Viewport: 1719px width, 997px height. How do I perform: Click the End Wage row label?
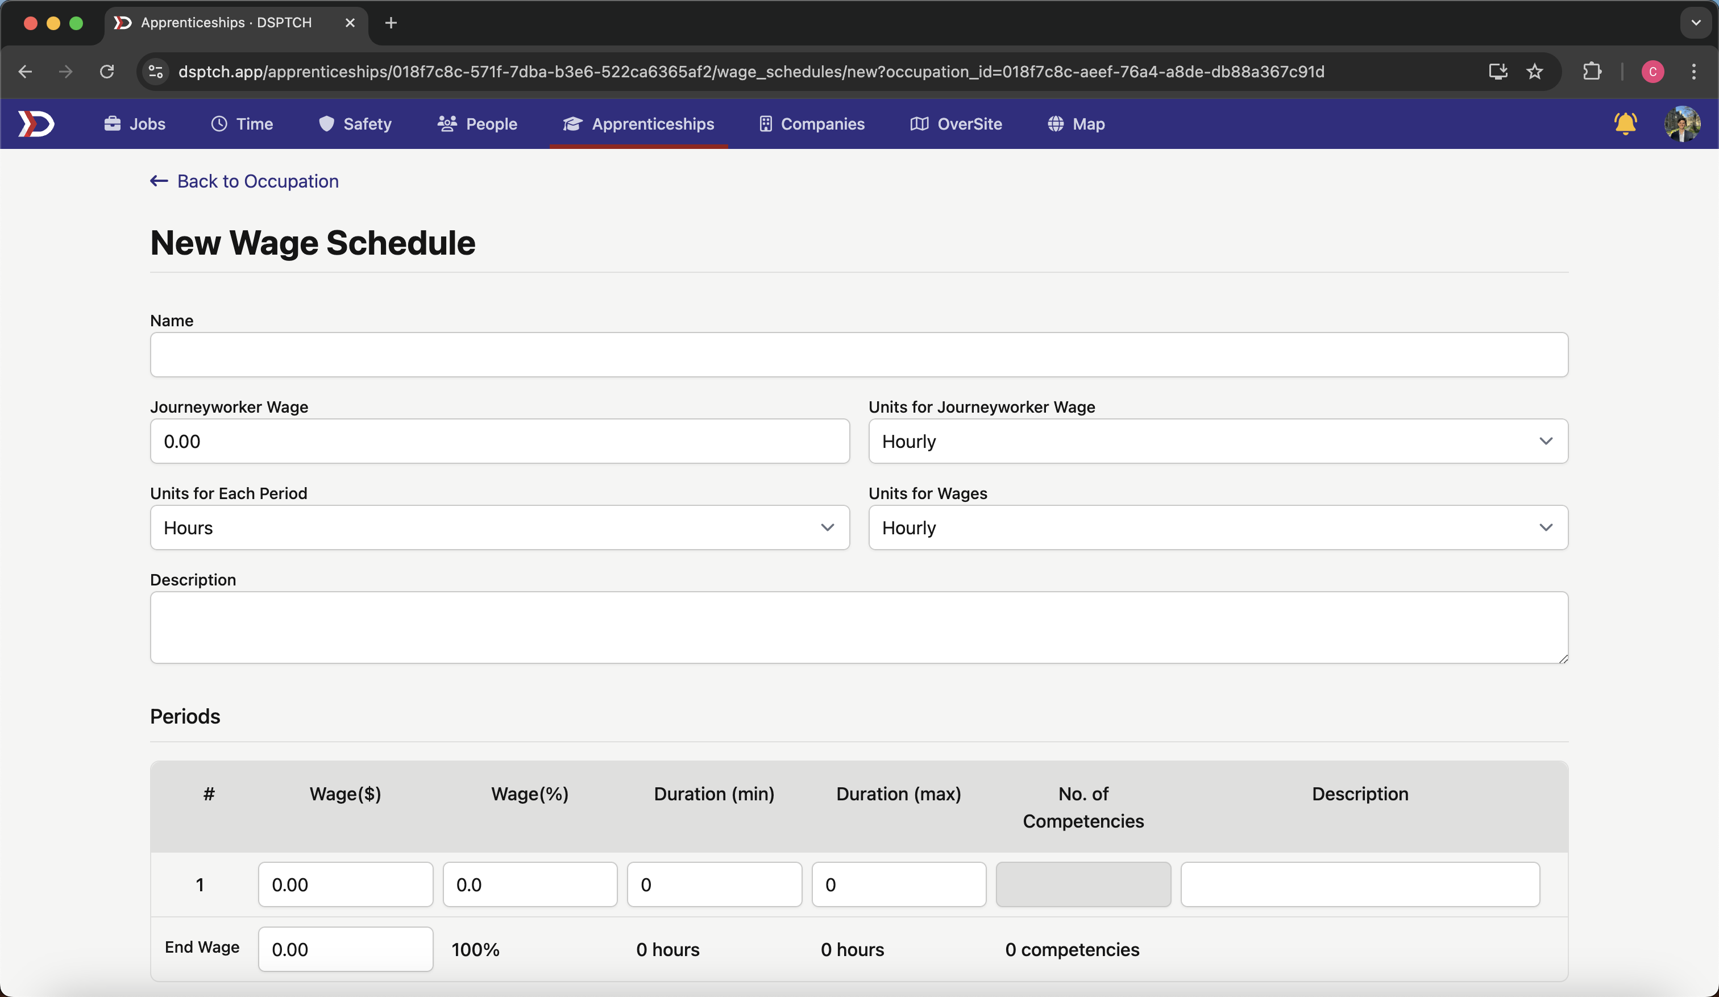202,947
